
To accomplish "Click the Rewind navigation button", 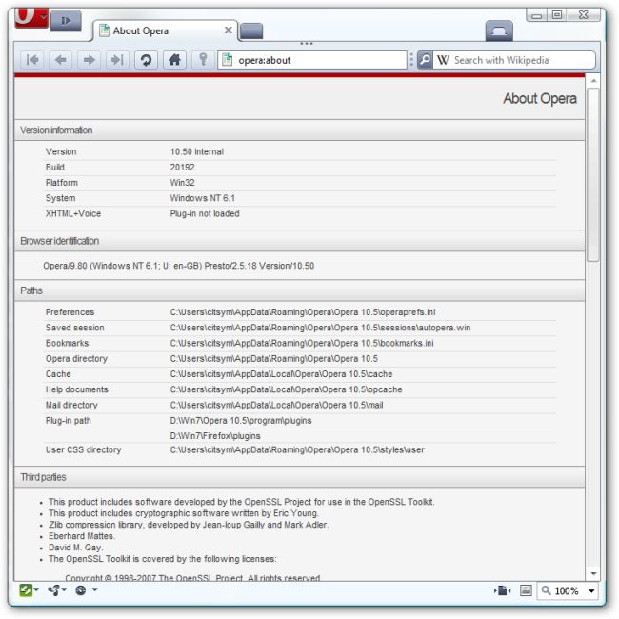I will click(x=32, y=60).
